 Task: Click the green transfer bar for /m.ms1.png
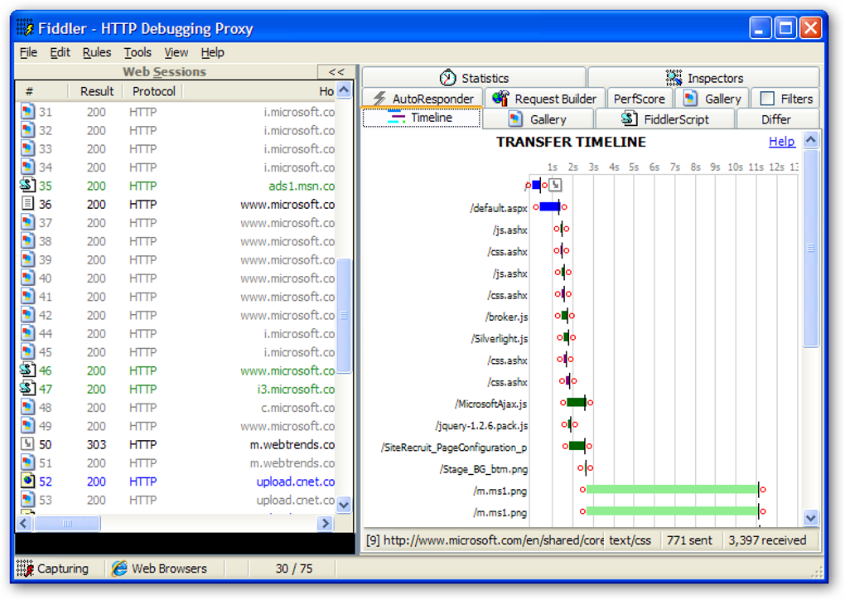tap(671, 489)
